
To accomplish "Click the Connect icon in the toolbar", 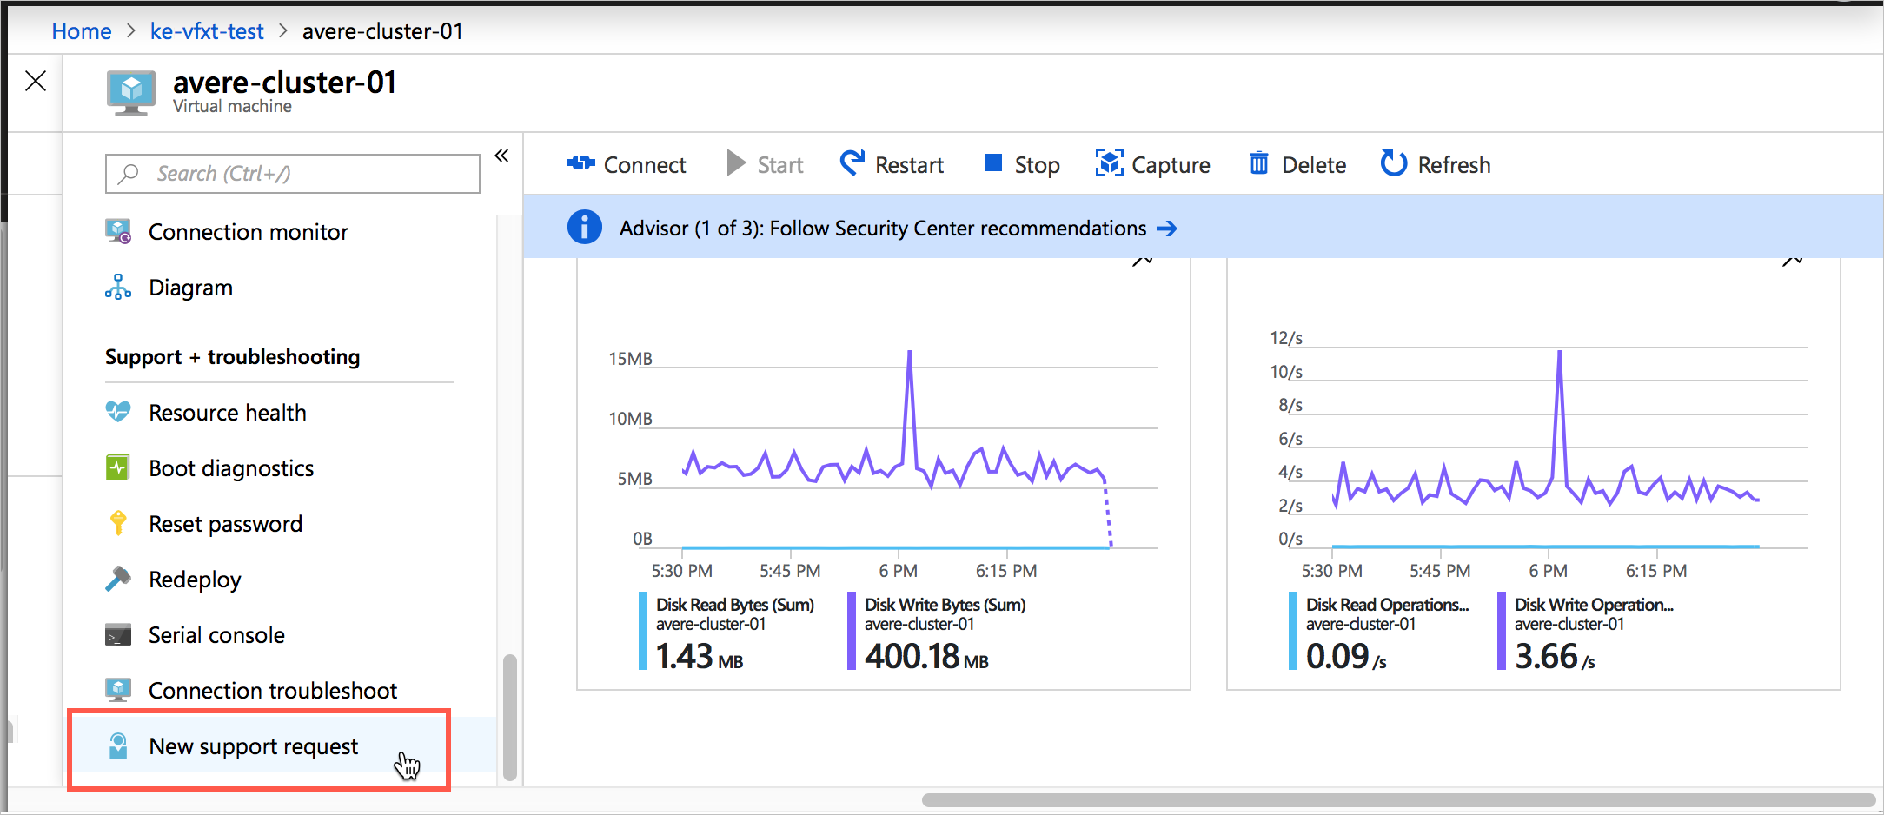I will point(581,163).
